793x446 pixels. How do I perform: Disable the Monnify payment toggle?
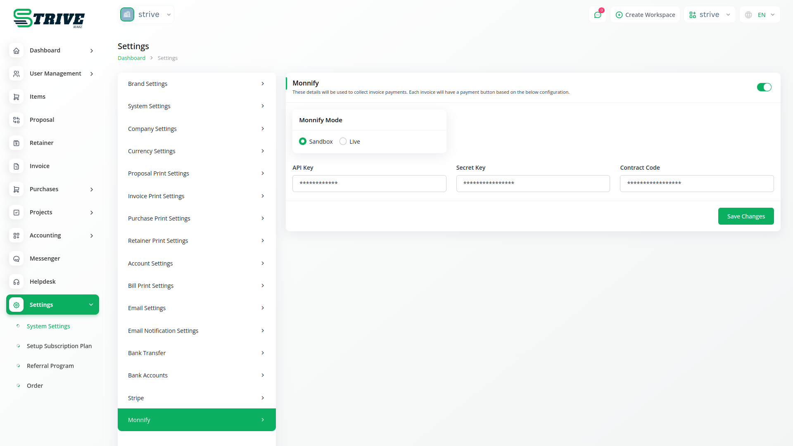click(764, 87)
